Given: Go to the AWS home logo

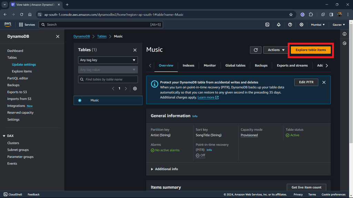Looking at the screenshot, I should [8, 24].
